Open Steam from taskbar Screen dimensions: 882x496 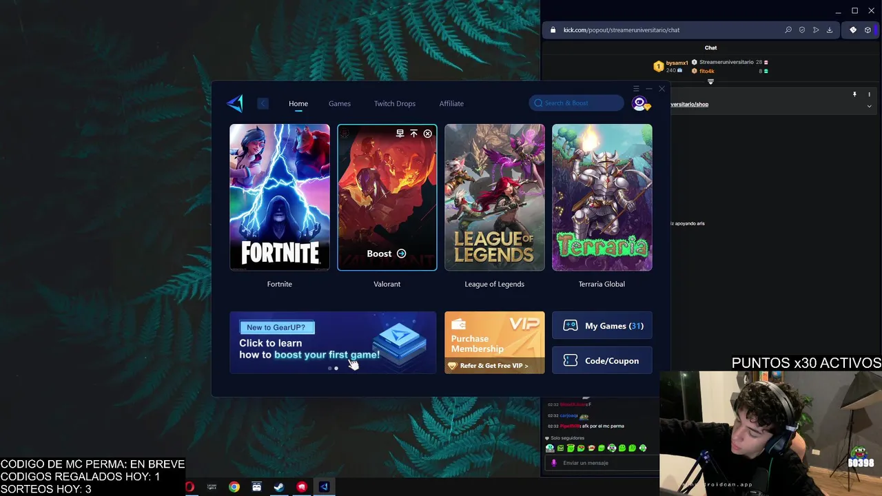click(279, 487)
